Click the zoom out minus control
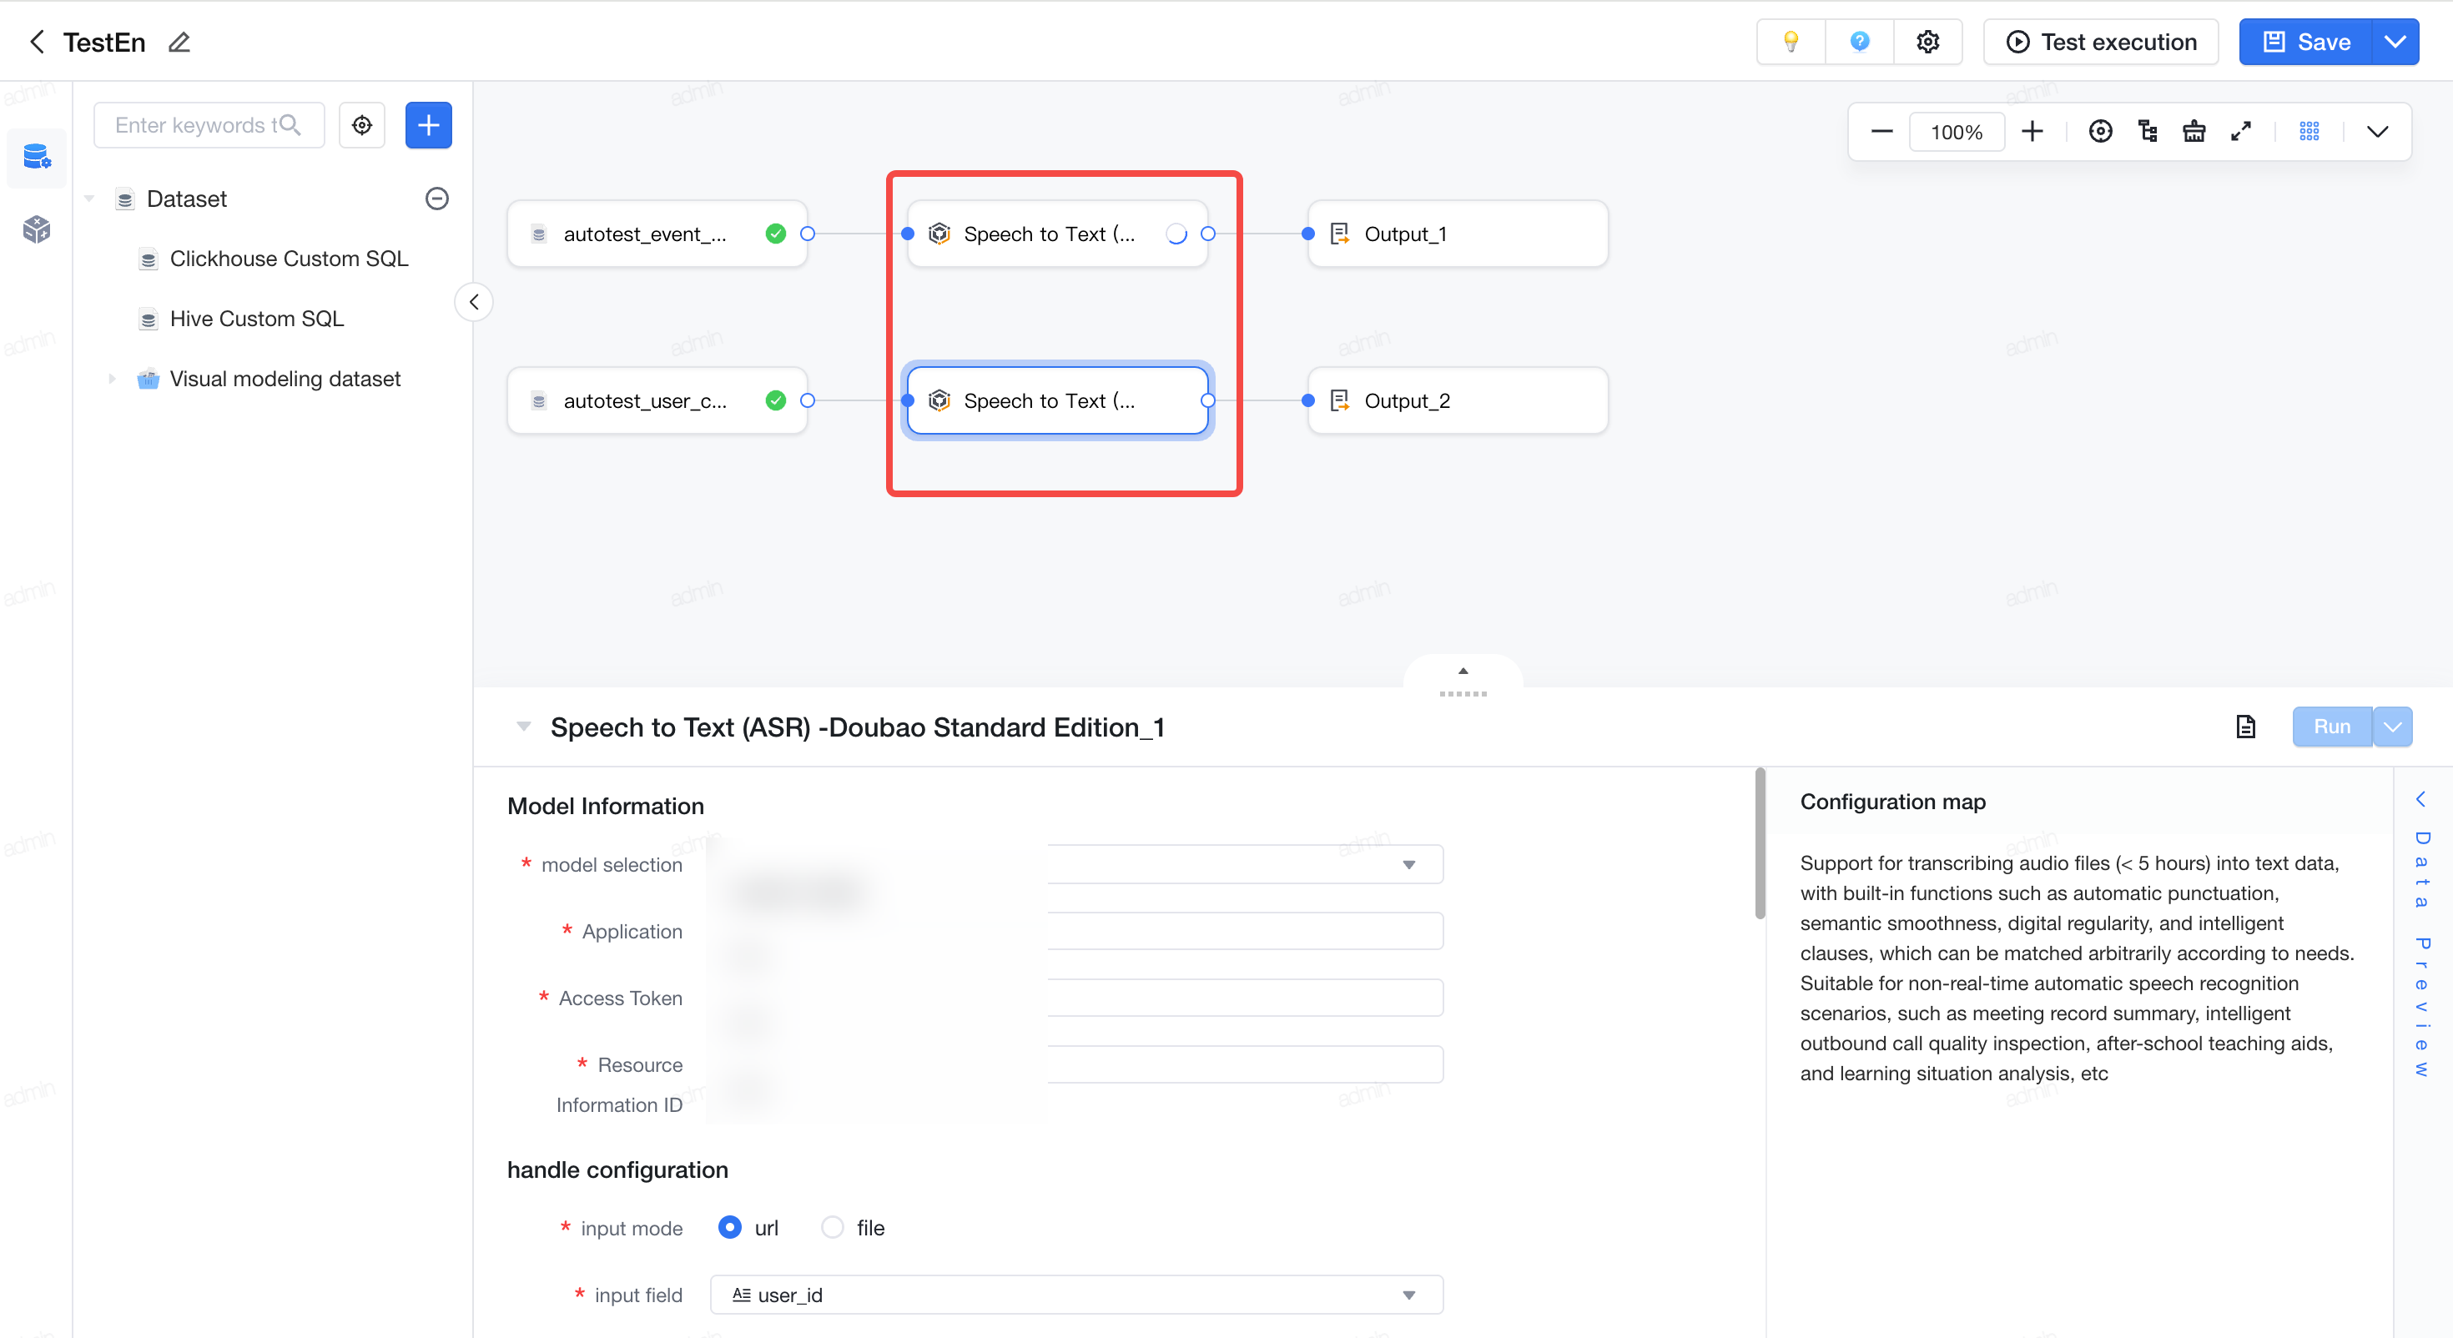Screen dimensions: 2453x1338 coord(1881,132)
